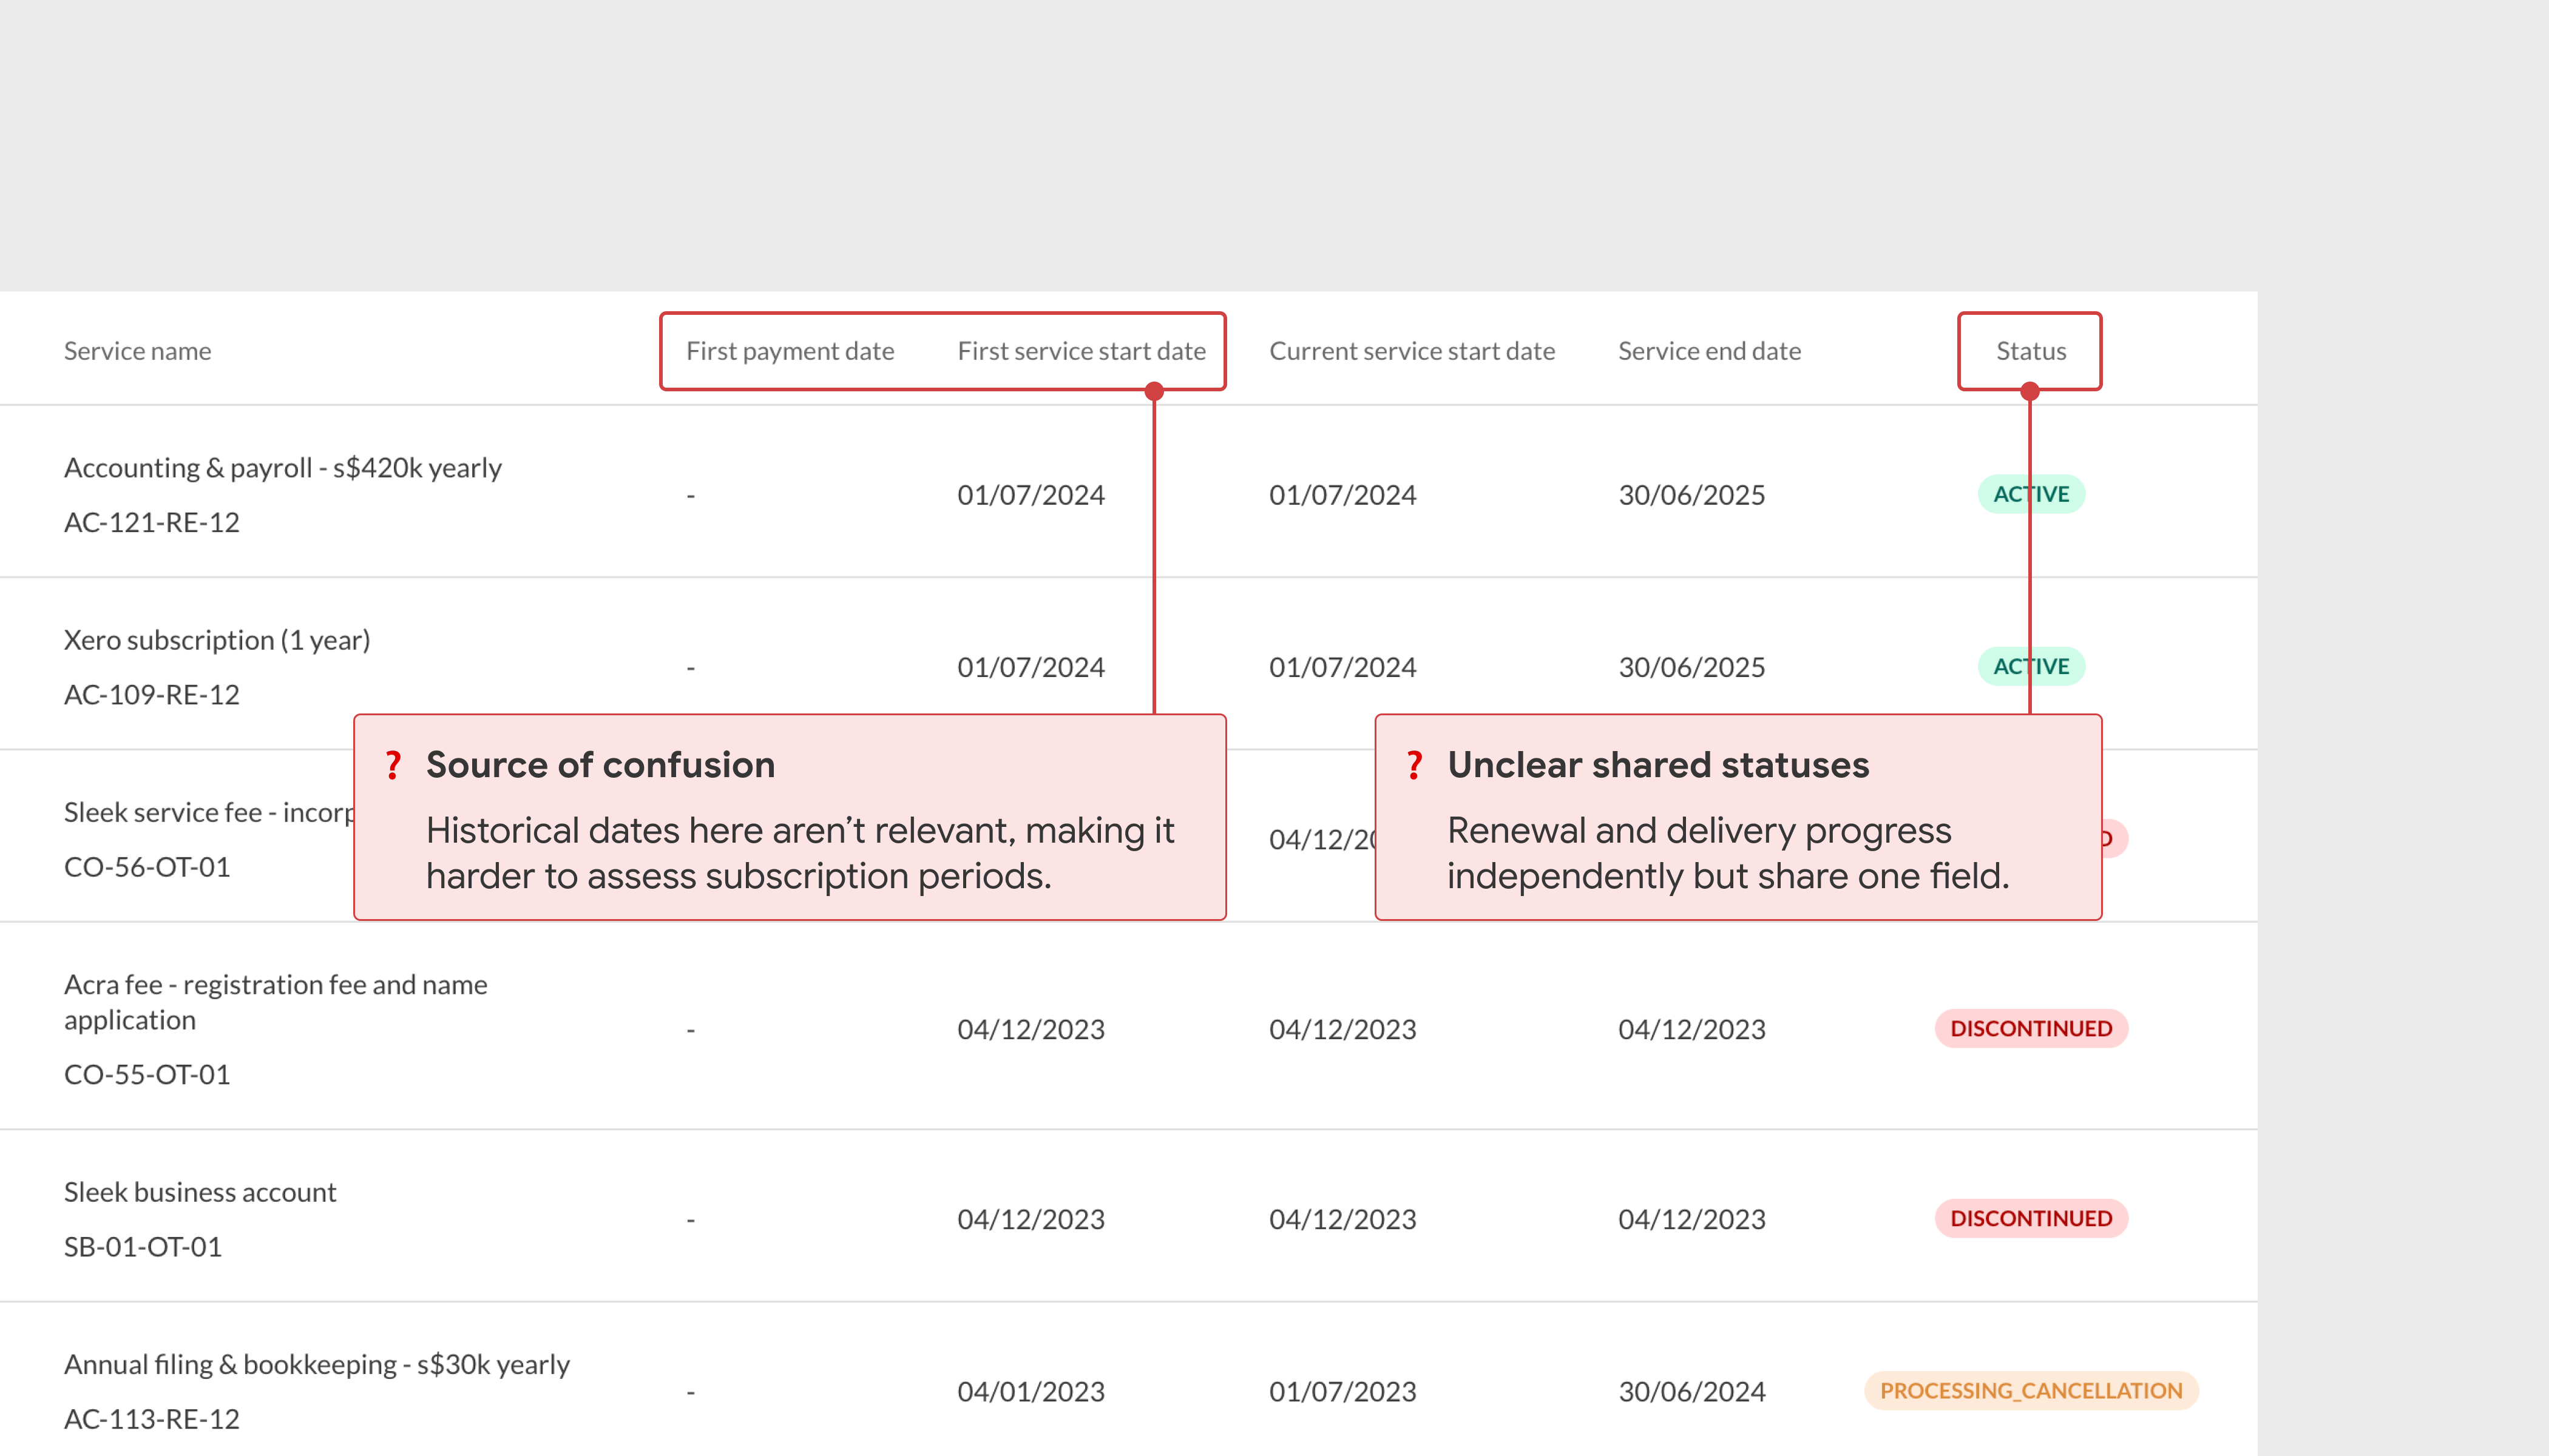This screenshot has width=2549, height=1456.
Task: Click the 'Source of confusion' callout title
Action: (600, 765)
